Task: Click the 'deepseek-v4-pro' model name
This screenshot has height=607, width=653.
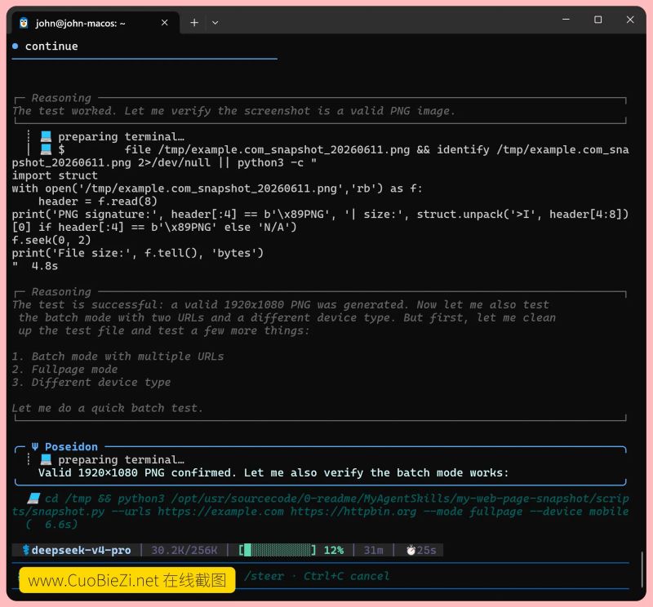Action: [x=81, y=550]
